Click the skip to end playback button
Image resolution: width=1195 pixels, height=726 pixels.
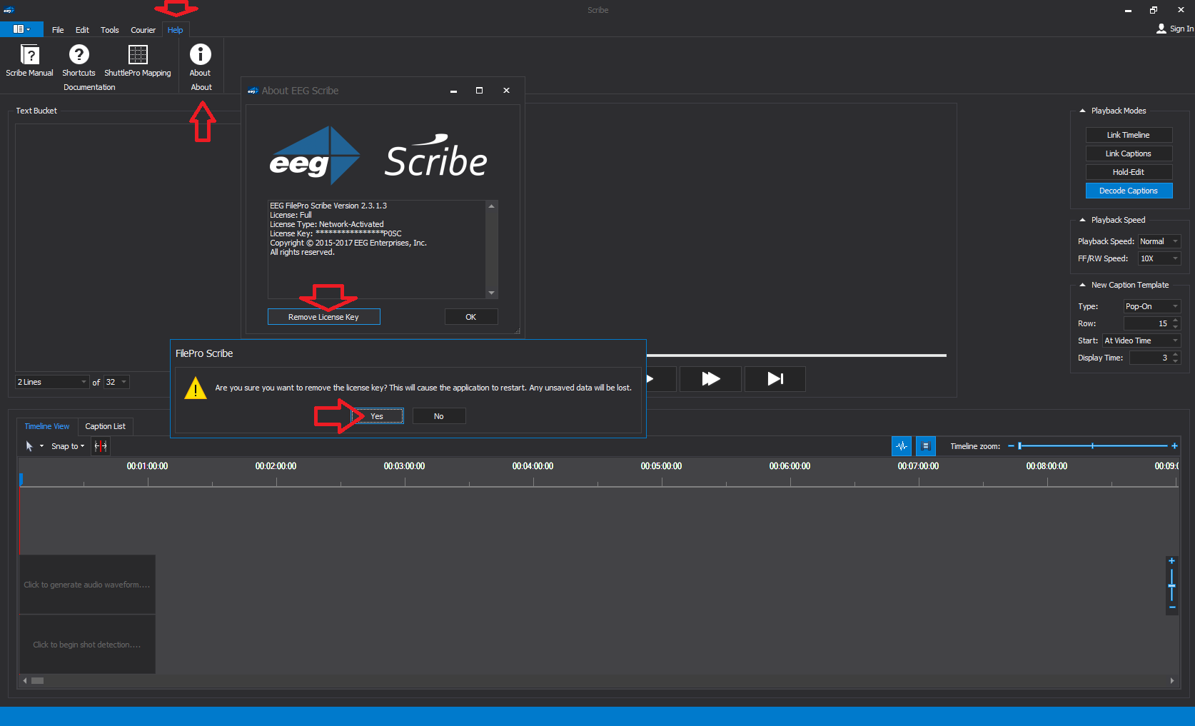(x=775, y=379)
